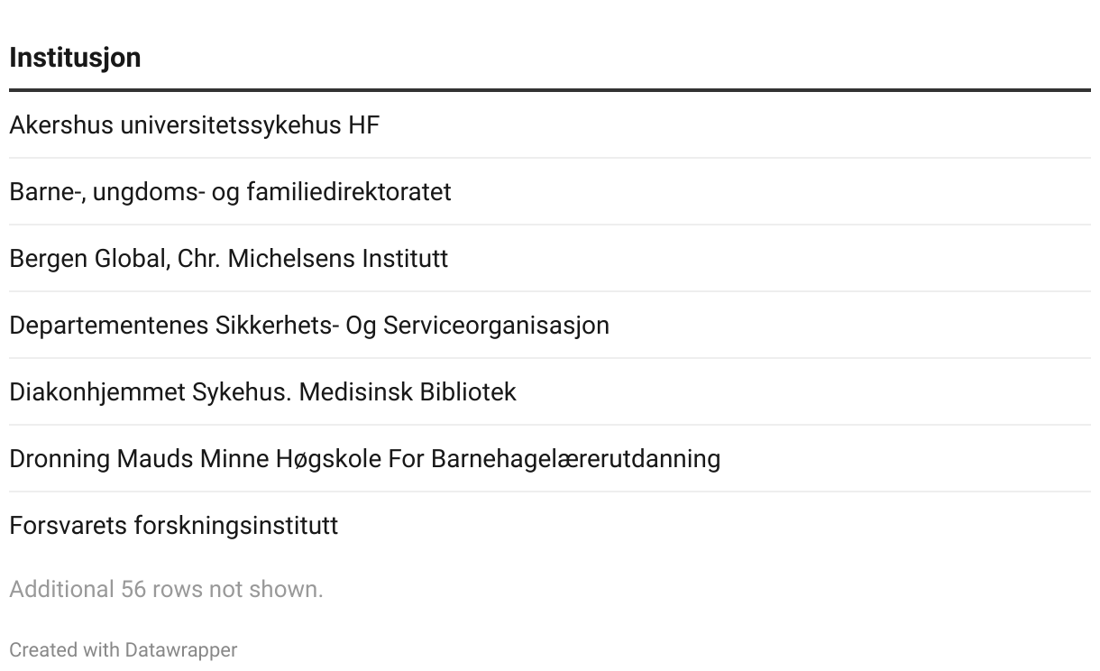Viewport: 1100px width, 671px height.
Task: Click the number "56" in the rows notice
Action: (133, 590)
